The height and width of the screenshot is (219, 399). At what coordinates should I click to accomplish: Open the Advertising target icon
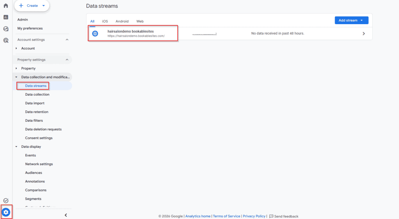point(6,40)
